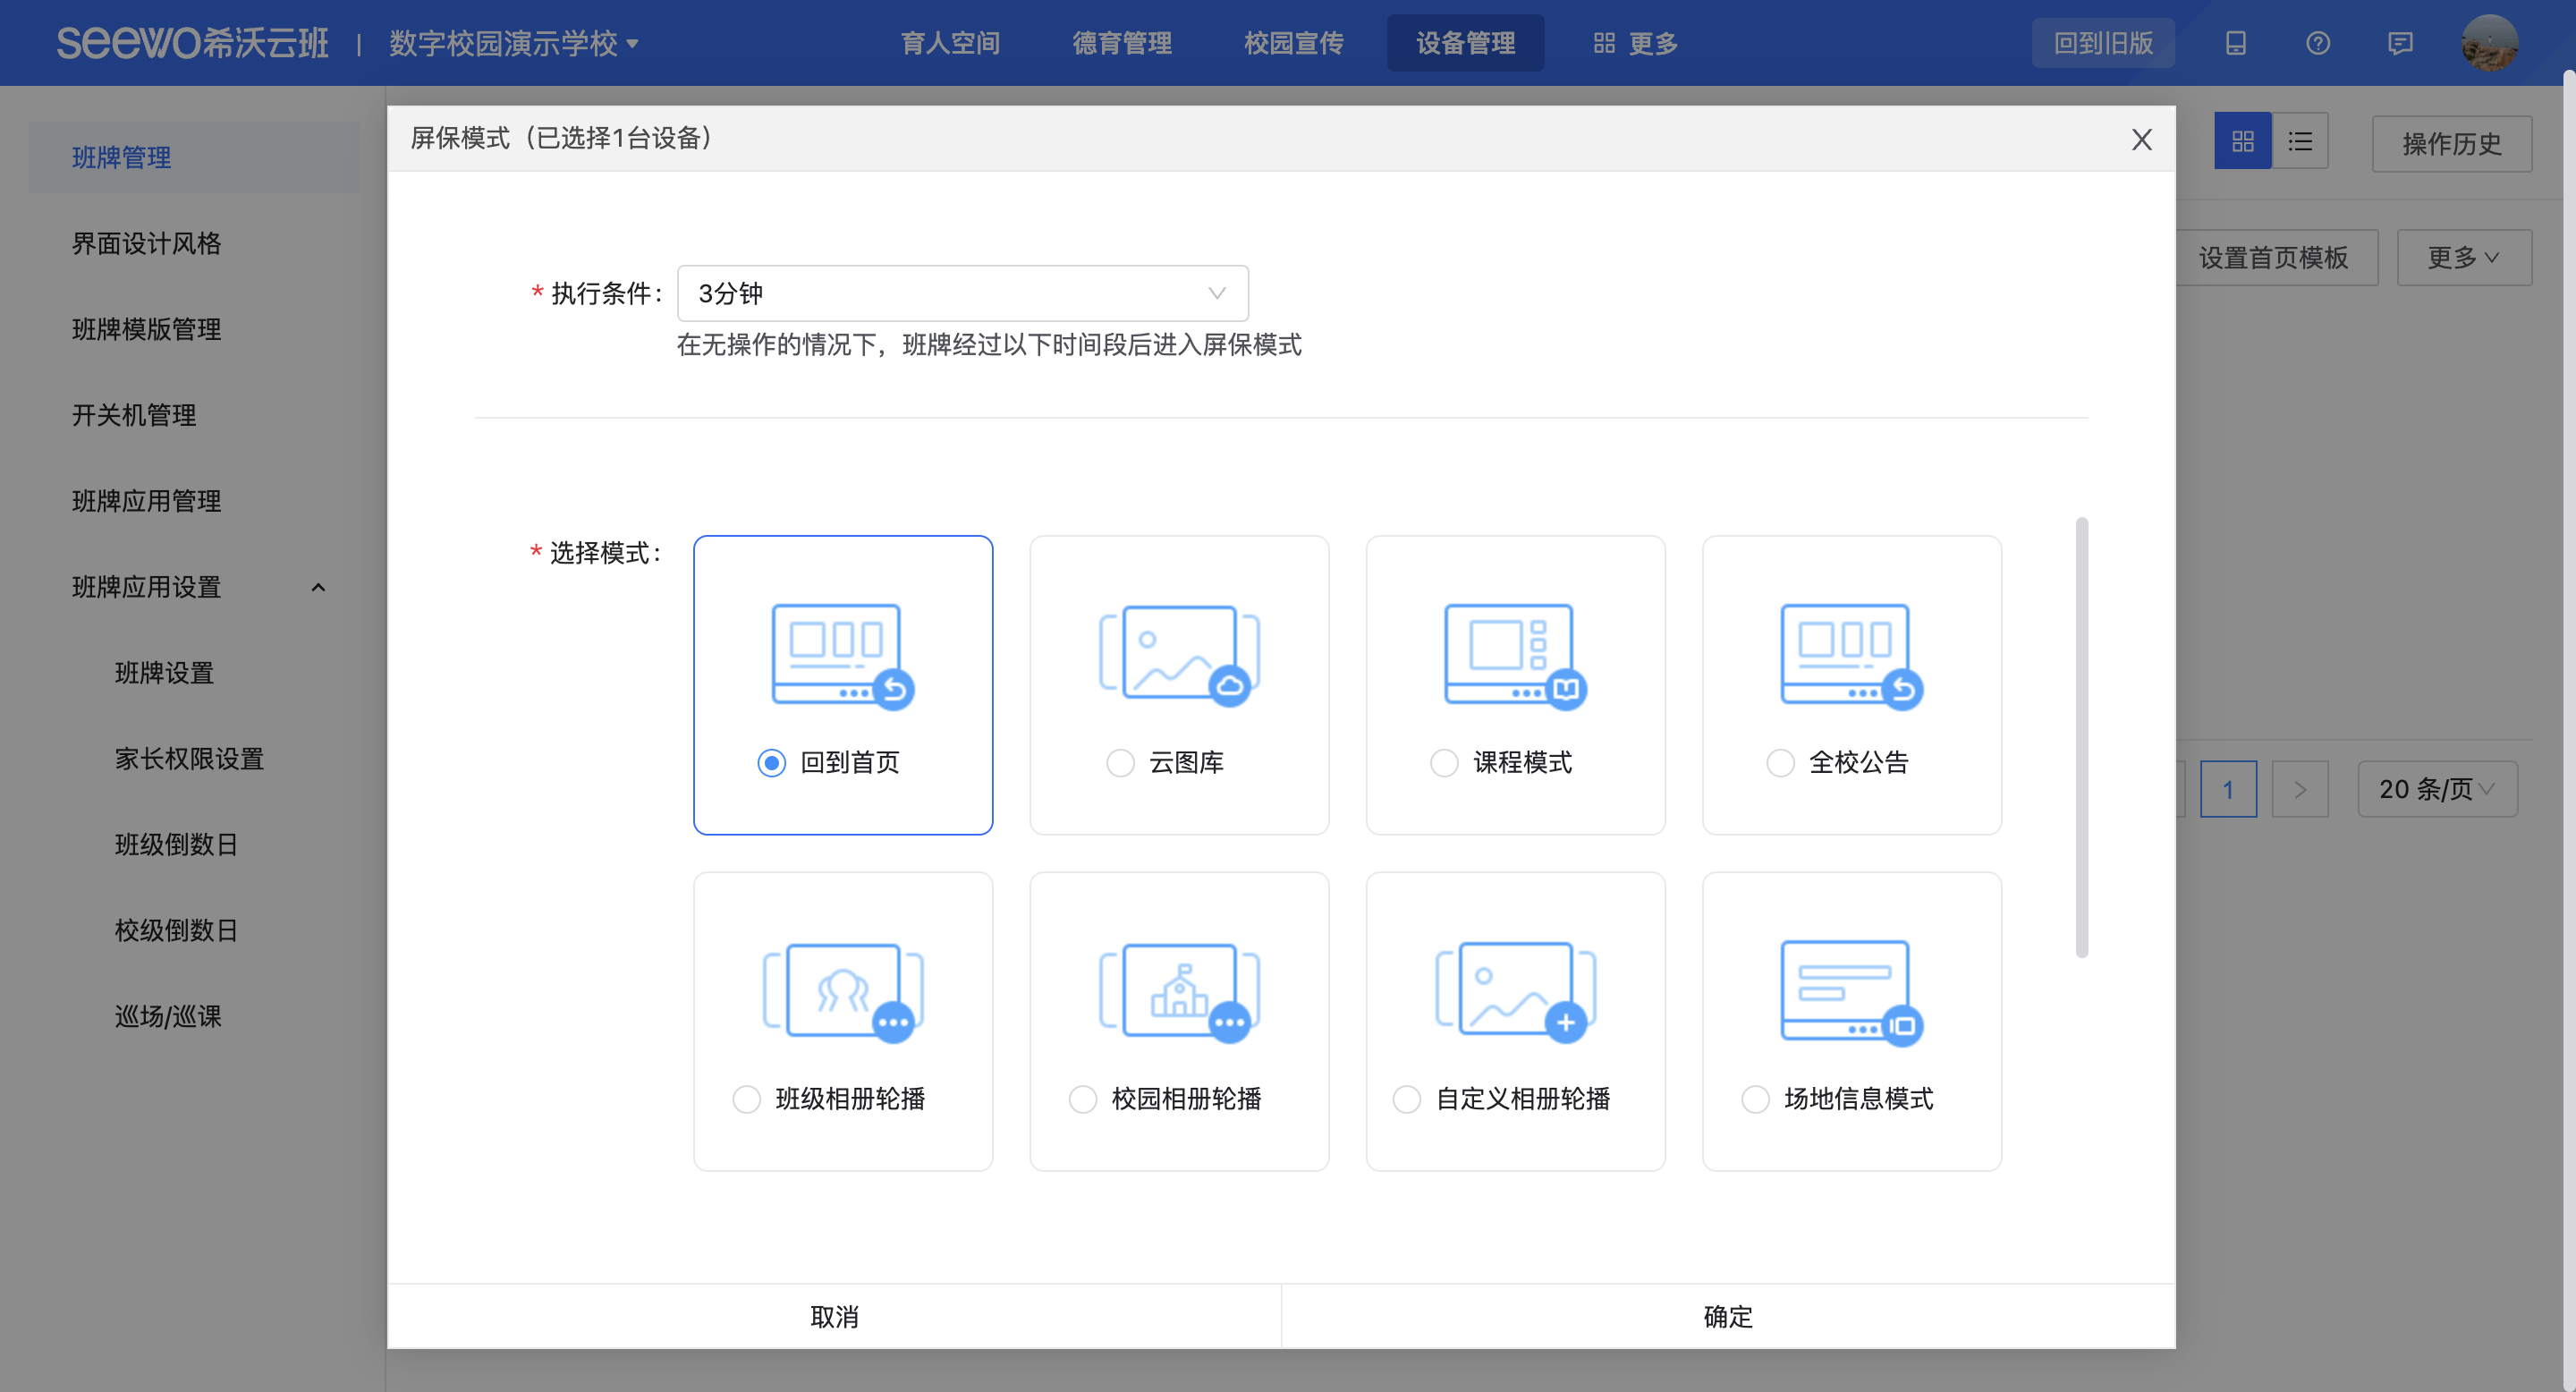Screen dimensions: 2576x1392
Task: Select the 云图库 radio button
Action: [1120, 763]
